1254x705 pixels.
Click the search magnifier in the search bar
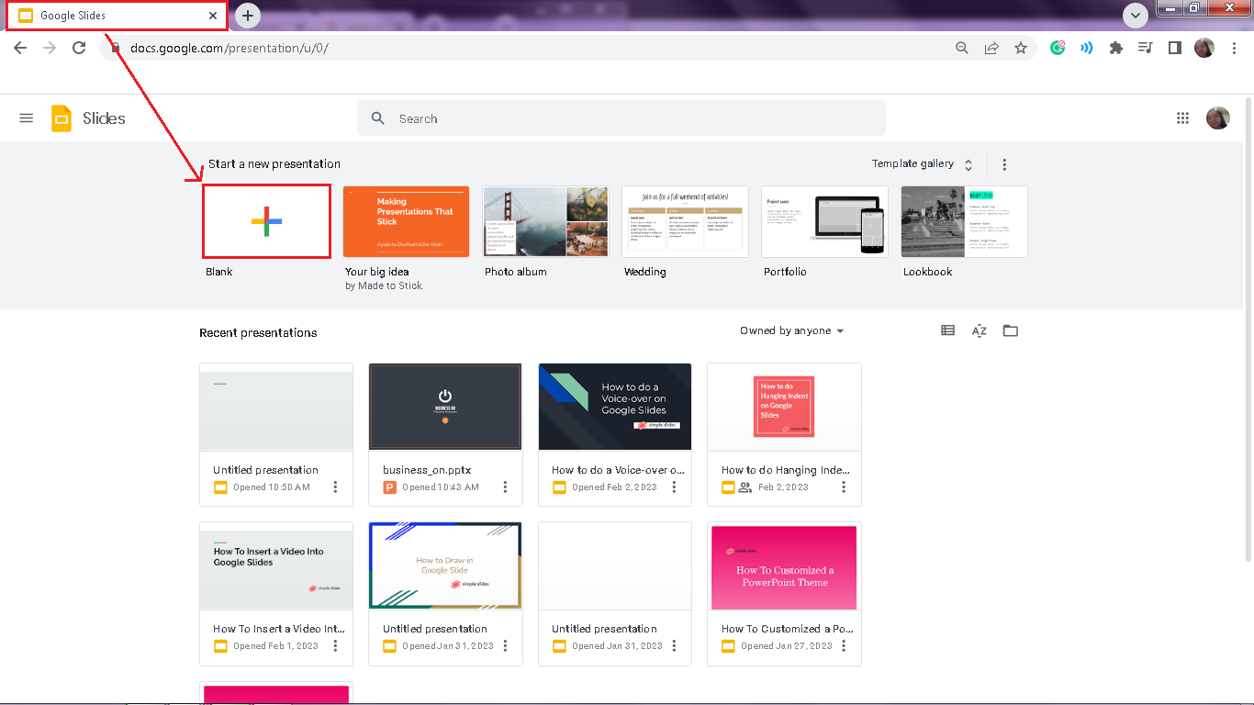(x=377, y=117)
